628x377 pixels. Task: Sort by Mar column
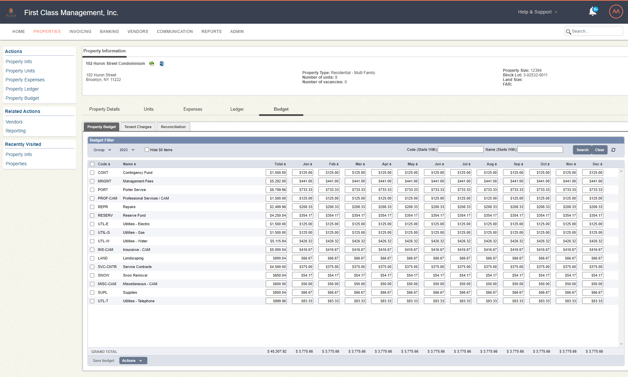click(360, 164)
